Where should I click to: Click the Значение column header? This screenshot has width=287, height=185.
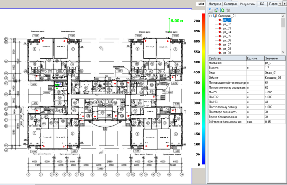(275, 58)
